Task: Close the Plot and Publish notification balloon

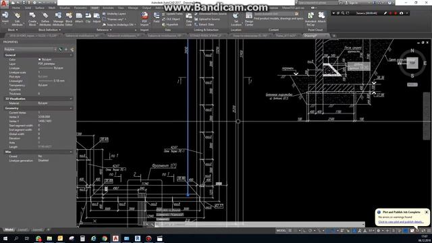Action: tap(426, 212)
